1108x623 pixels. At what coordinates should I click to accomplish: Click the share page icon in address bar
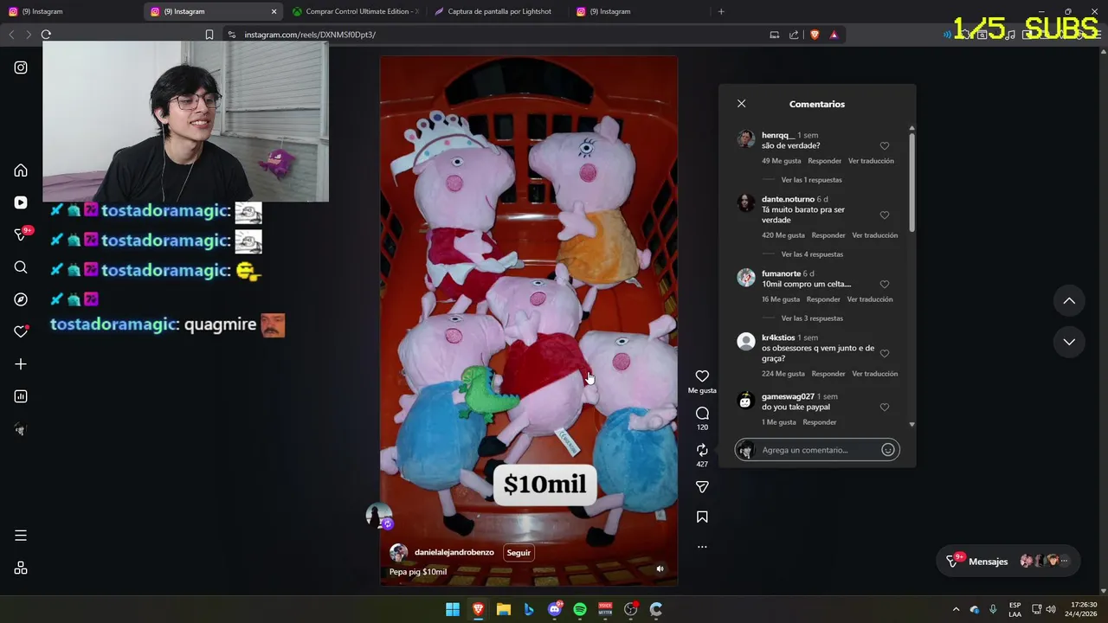coord(794,35)
